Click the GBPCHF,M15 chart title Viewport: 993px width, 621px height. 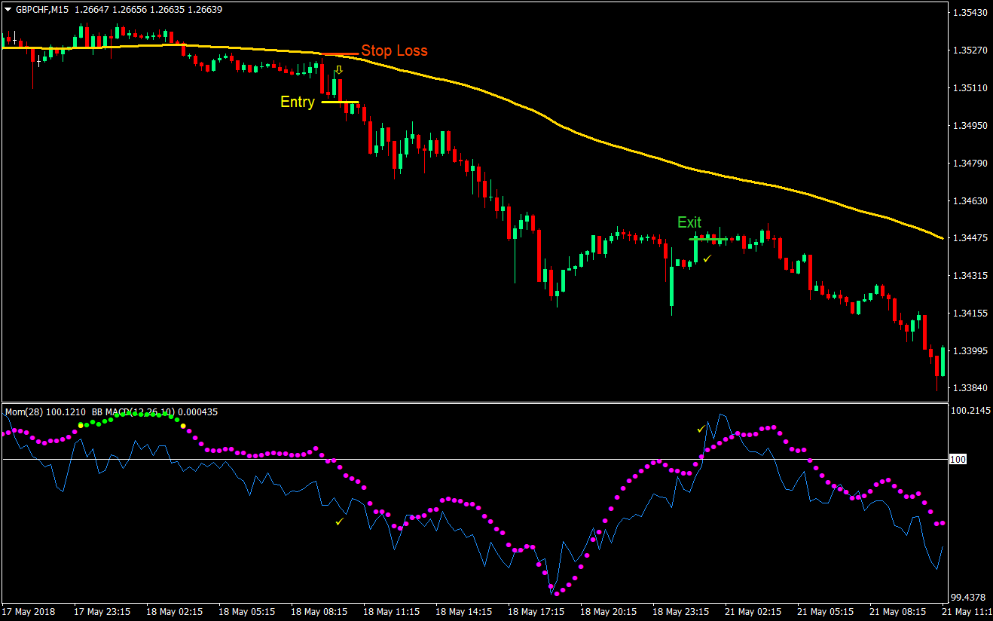[x=43, y=9]
